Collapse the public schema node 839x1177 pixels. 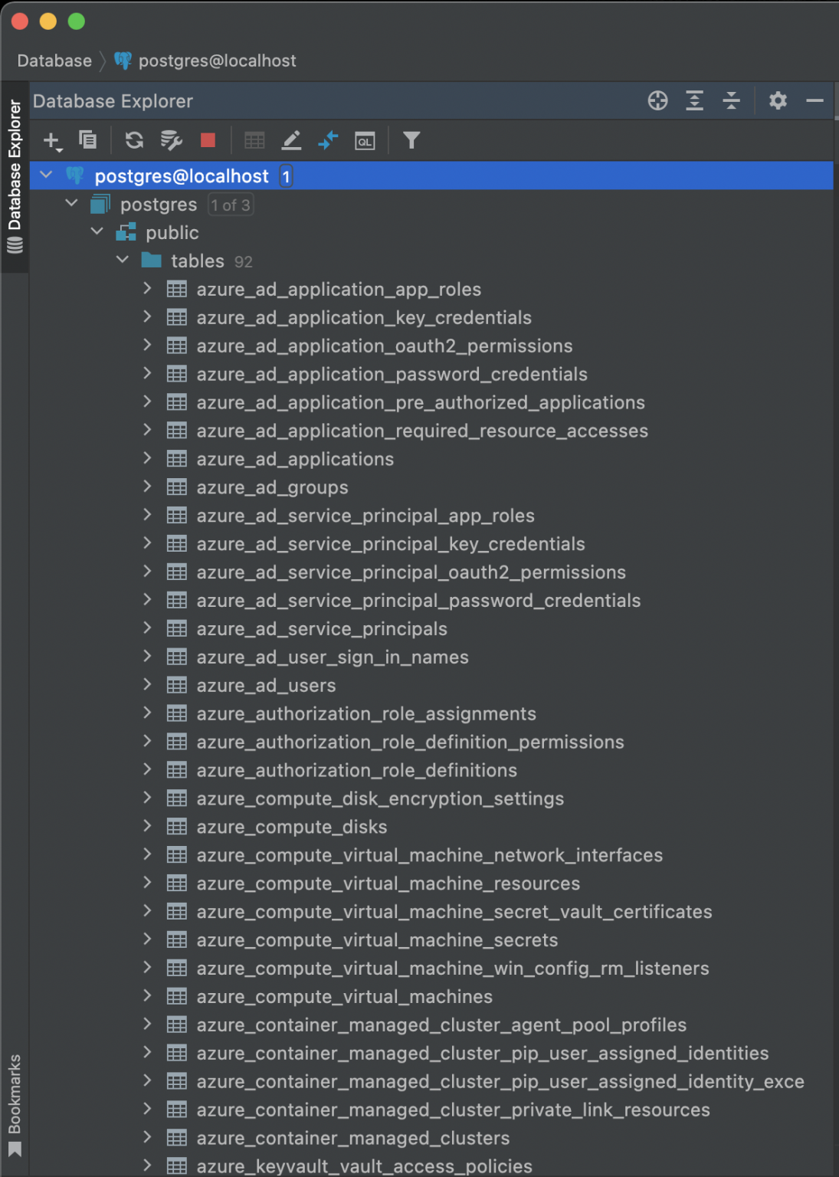(97, 231)
